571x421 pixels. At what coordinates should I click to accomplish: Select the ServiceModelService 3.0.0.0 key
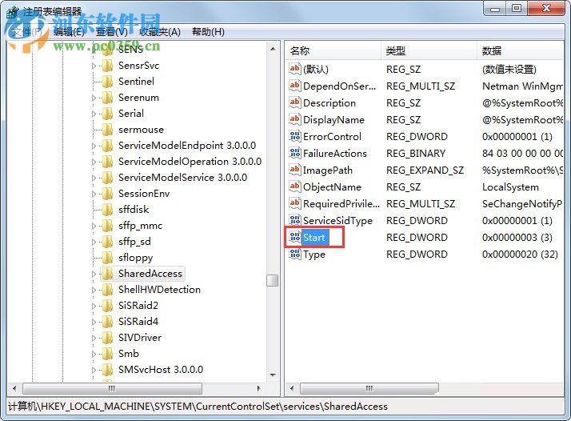click(x=183, y=178)
